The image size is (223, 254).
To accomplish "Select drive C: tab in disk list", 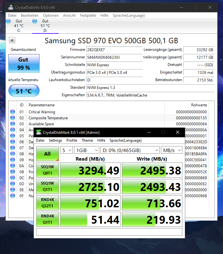I will click(19, 26).
